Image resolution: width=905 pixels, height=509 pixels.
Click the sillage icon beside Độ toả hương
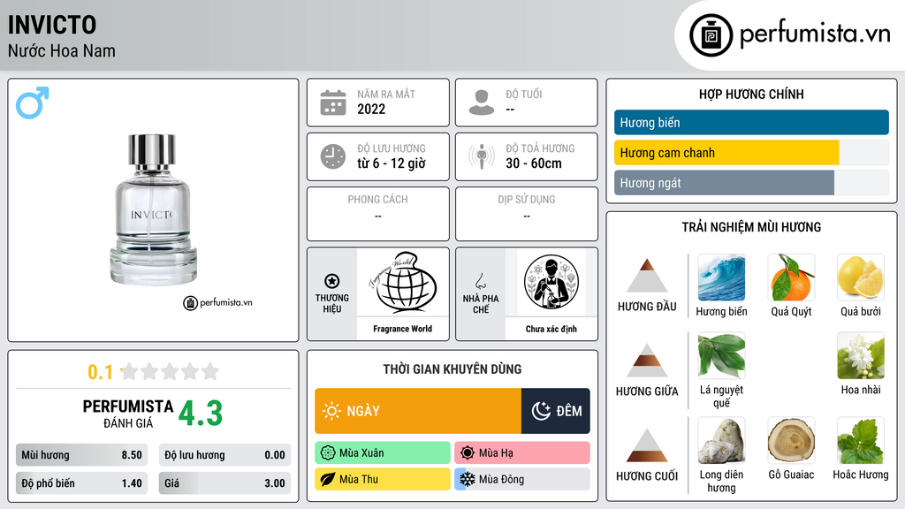[482, 156]
